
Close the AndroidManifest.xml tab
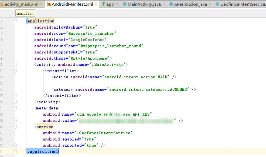[x=96, y=4]
